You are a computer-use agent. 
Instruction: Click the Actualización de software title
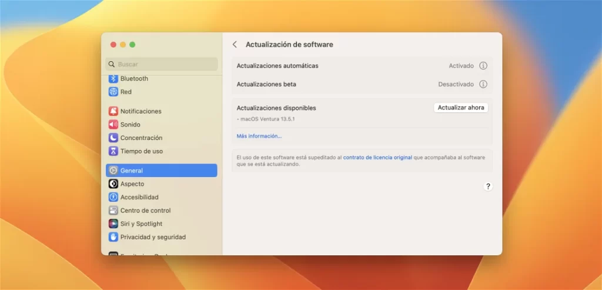(289, 45)
